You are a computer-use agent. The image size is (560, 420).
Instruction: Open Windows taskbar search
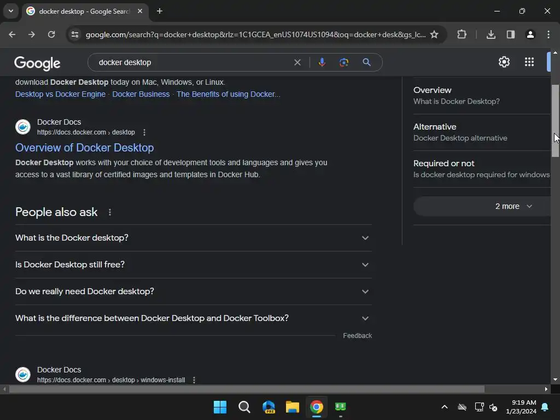[244, 407]
